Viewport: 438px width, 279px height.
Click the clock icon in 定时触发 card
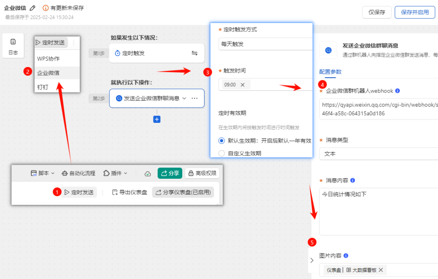point(118,53)
